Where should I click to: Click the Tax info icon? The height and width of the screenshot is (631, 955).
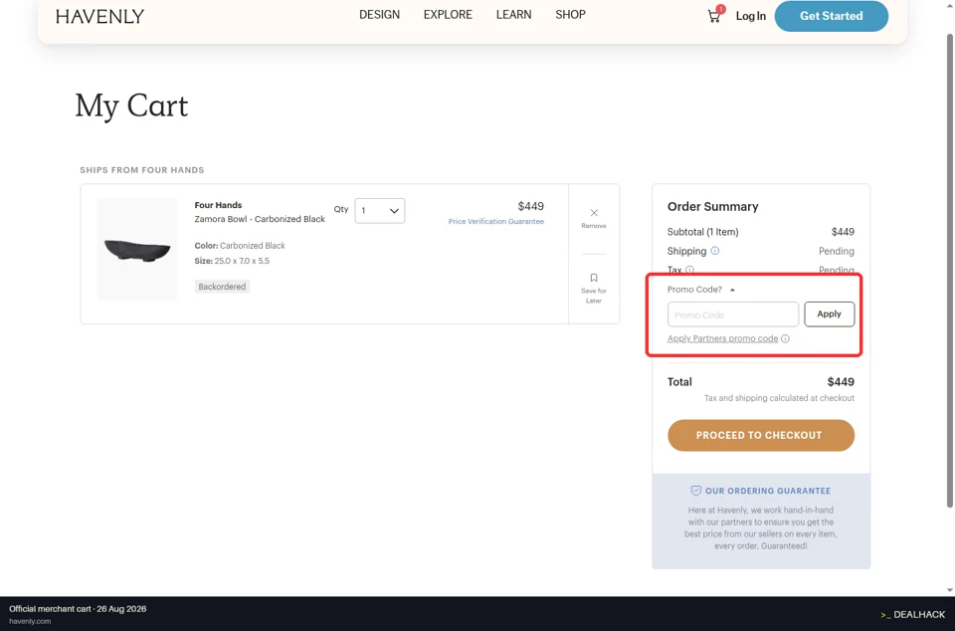click(x=689, y=270)
